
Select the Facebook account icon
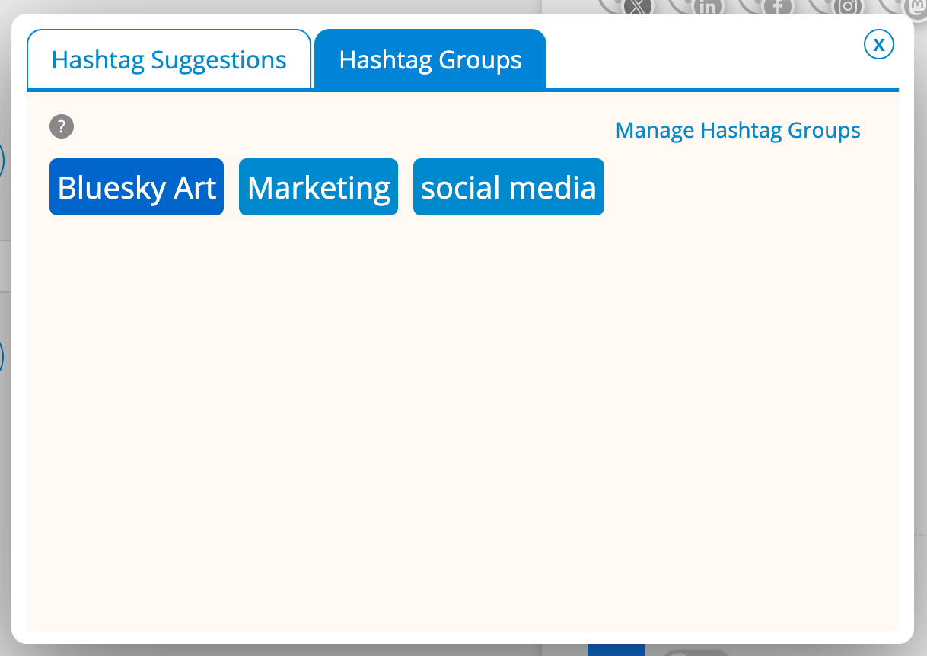(x=777, y=7)
